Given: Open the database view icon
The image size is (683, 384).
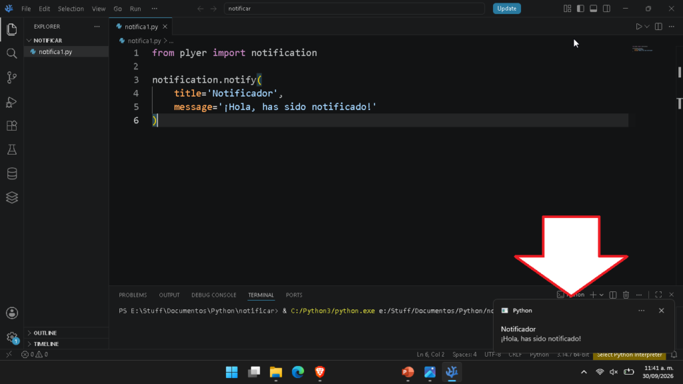Looking at the screenshot, I should pos(12,174).
